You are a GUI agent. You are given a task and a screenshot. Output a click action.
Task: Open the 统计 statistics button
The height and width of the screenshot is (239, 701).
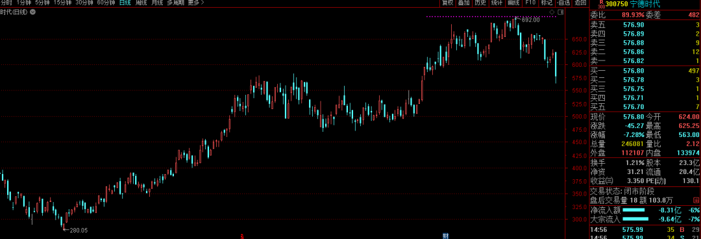click(497, 3)
